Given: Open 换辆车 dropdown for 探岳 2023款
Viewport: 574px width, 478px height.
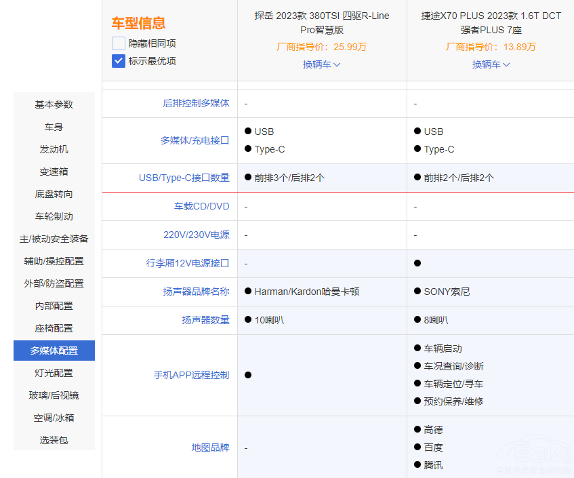Looking at the screenshot, I should [x=321, y=64].
